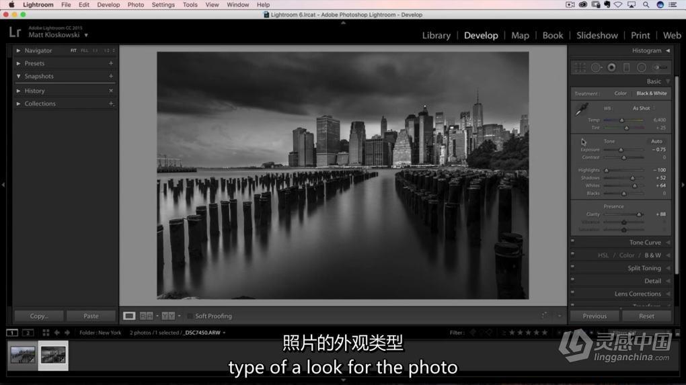Toggle the Lens Corrections panel switch
Image resolution: width=686 pixels, height=385 pixels.
click(573, 292)
